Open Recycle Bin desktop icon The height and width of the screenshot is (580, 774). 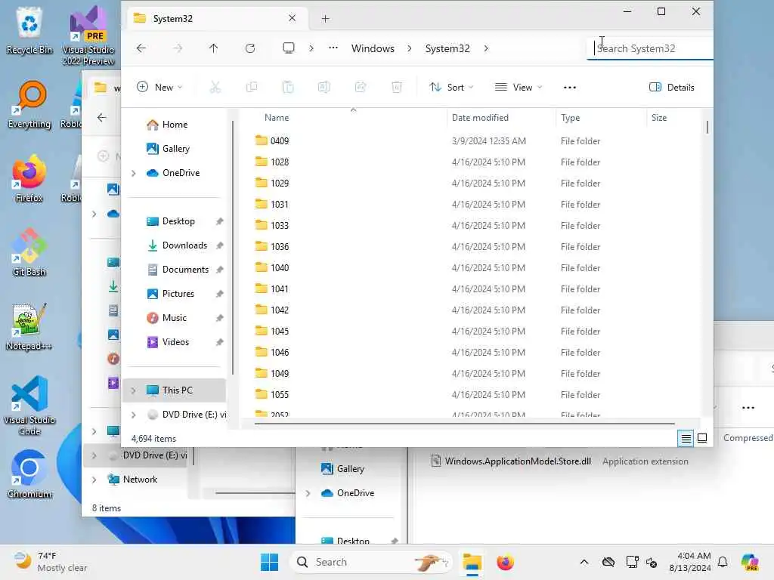(29, 30)
